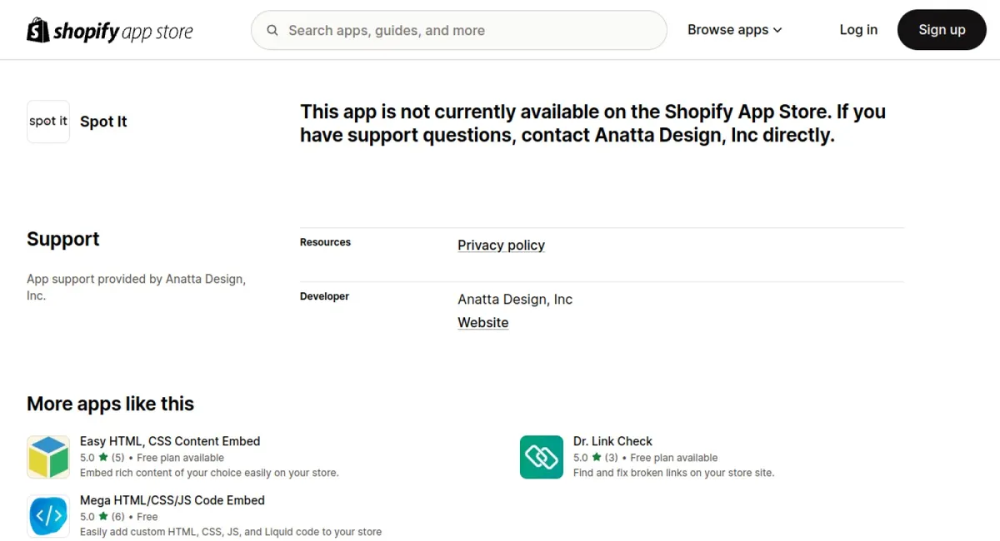Image resolution: width=1000 pixels, height=541 pixels.
Task: Click the star rating of Dr. Link Check
Action: pyautogui.click(x=597, y=458)
